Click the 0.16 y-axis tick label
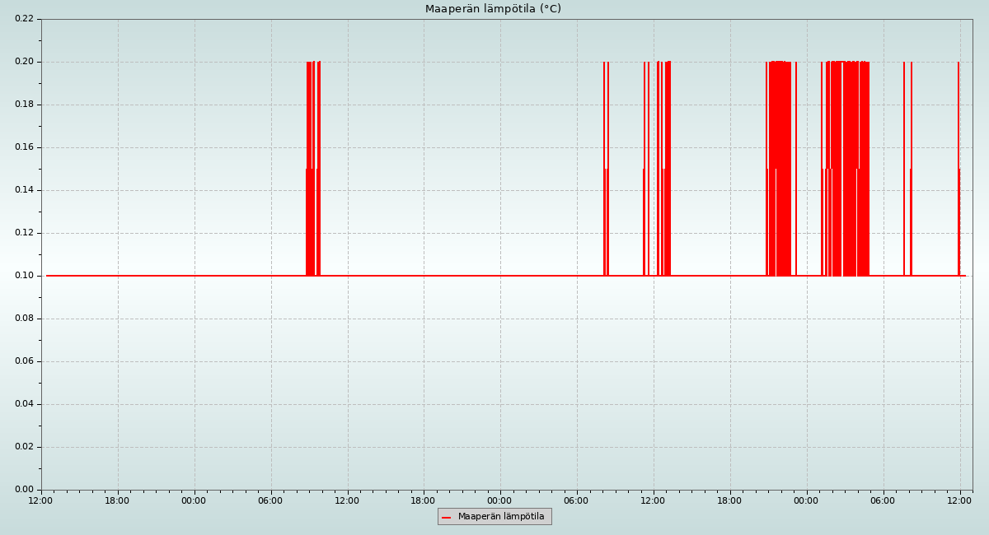The image size is (989, 535). pyautogui.click(x=24, y=147)
